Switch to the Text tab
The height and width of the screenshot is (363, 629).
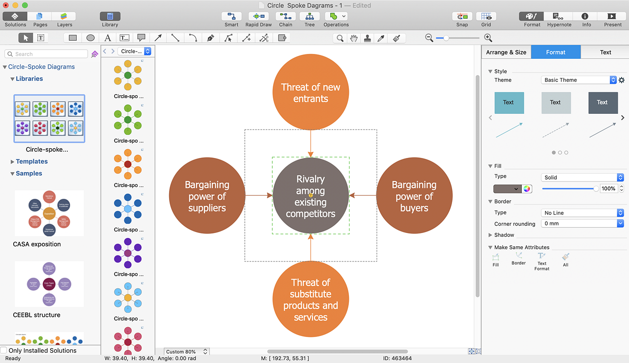605,52
